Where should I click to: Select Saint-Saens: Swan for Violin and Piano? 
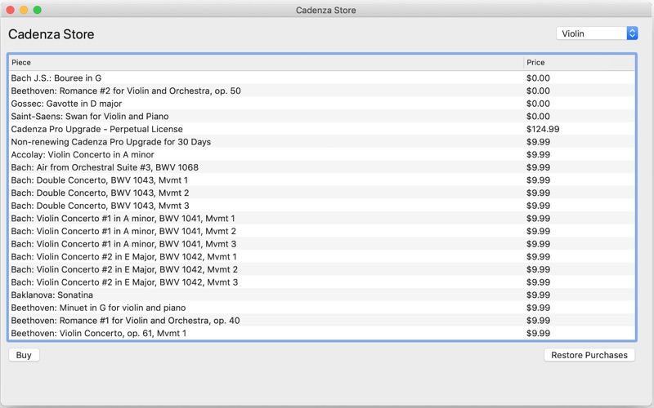321,116
